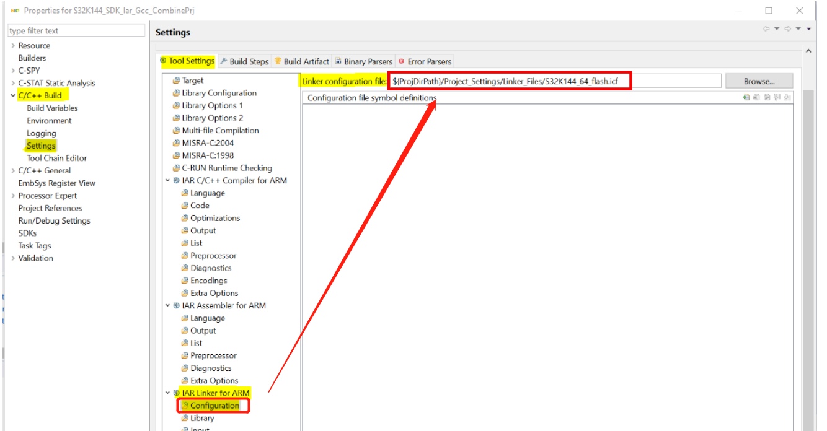Open the C-RUN Runtime Checking settings
The height and width of the screenshot is (431, 827).
point(226,167)
